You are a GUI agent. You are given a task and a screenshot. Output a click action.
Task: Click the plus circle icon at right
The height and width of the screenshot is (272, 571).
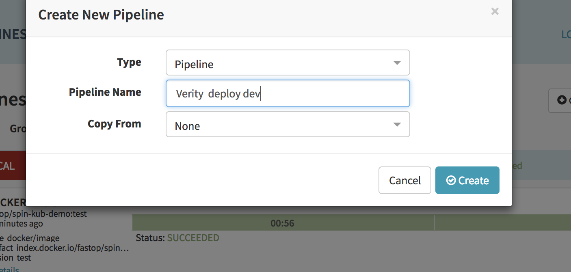pos(562,100)
